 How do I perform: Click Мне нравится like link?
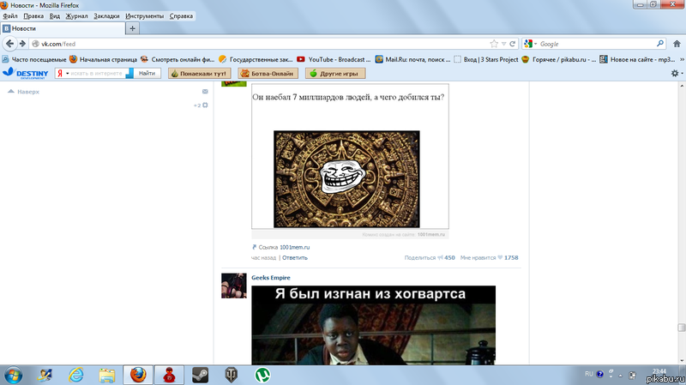(x=478, y=258)
